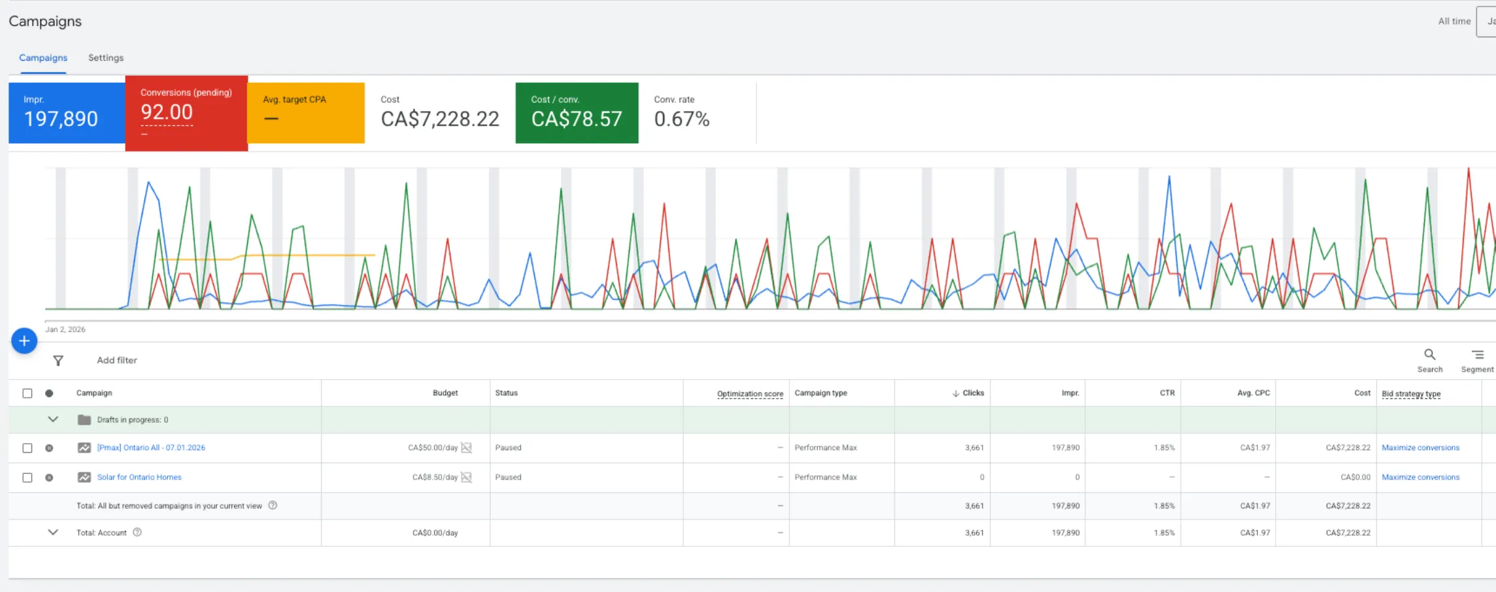Click Performance Max icon beside Pmax Ontario All

[x=84, y=448]
